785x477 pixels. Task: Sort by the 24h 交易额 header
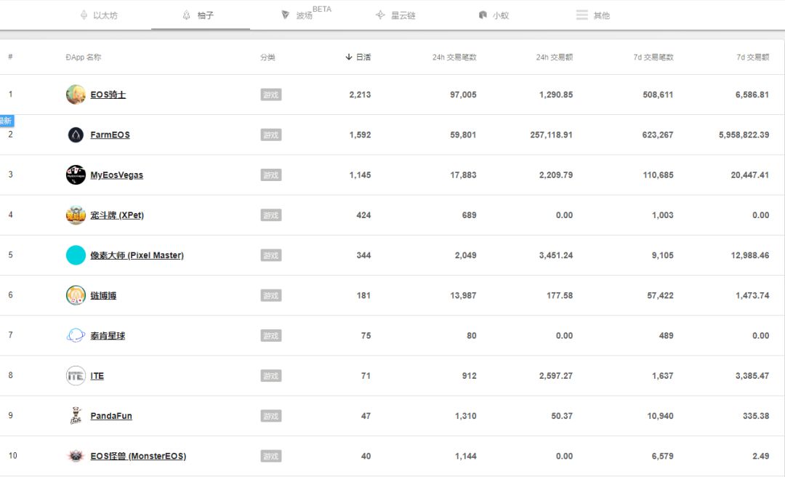coord(554,57)
